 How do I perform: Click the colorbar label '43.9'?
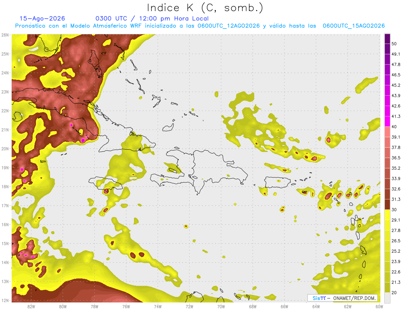click(x=396, y=96)
